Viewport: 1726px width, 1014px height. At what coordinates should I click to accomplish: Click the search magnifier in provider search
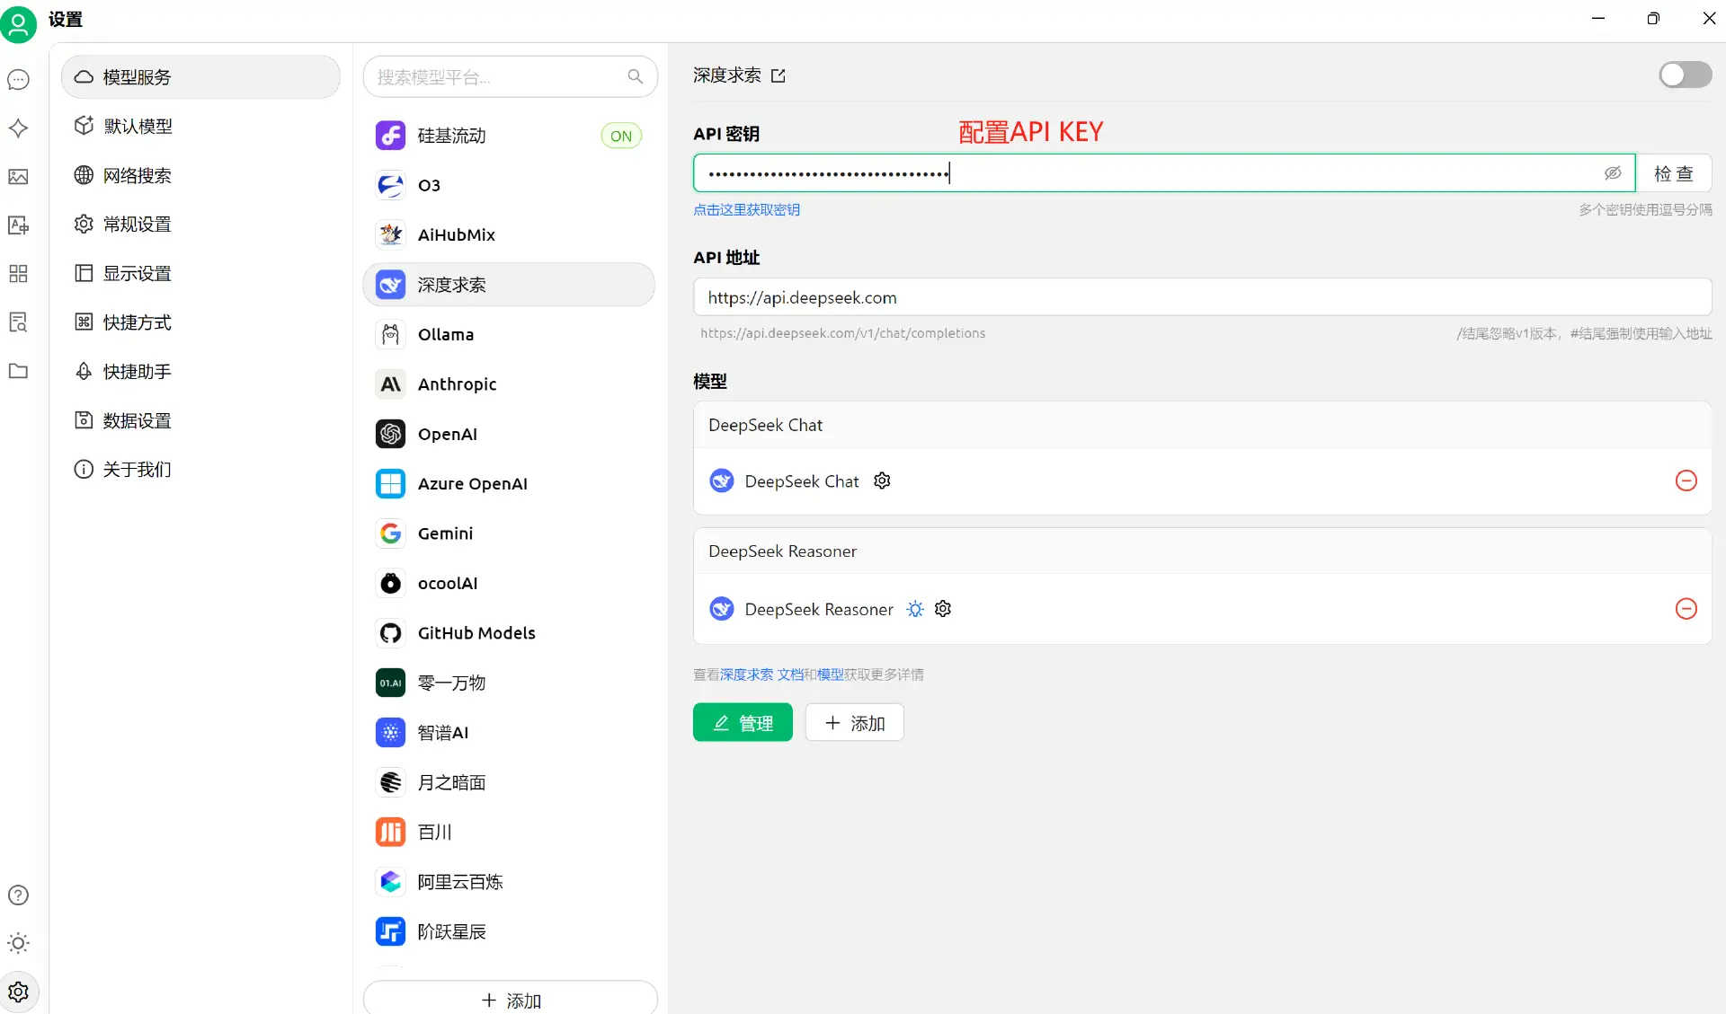pyautogui.click(x=636, y=77)
